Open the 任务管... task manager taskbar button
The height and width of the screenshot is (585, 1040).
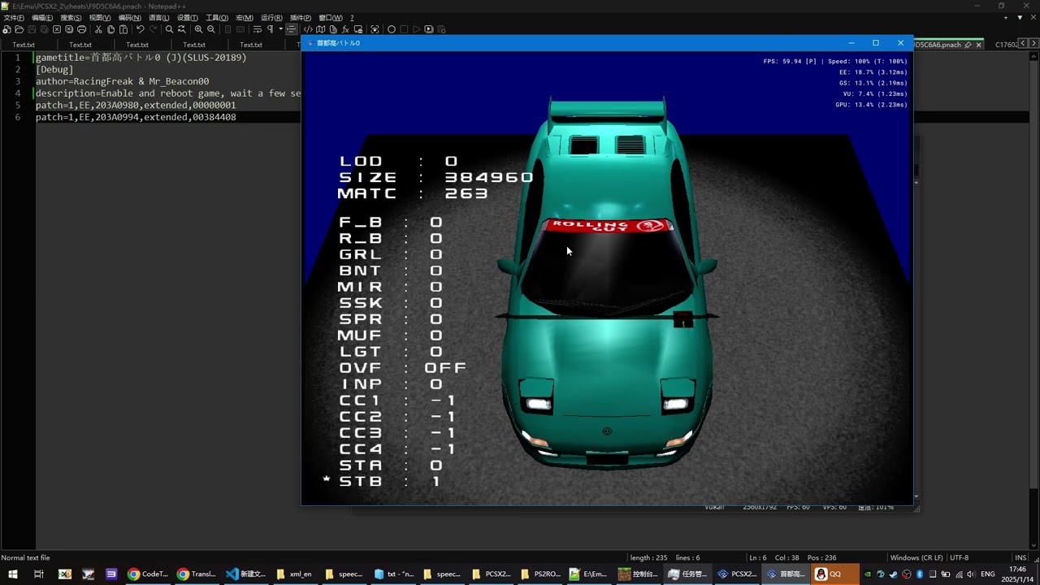[x=687, y=574]
